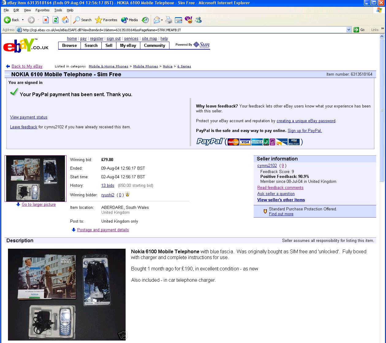Open the Windows Messenger people icon
386x343 pixels.
pos(199,20)
